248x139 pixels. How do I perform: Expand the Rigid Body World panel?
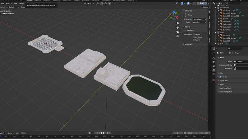tap(225, 88)
